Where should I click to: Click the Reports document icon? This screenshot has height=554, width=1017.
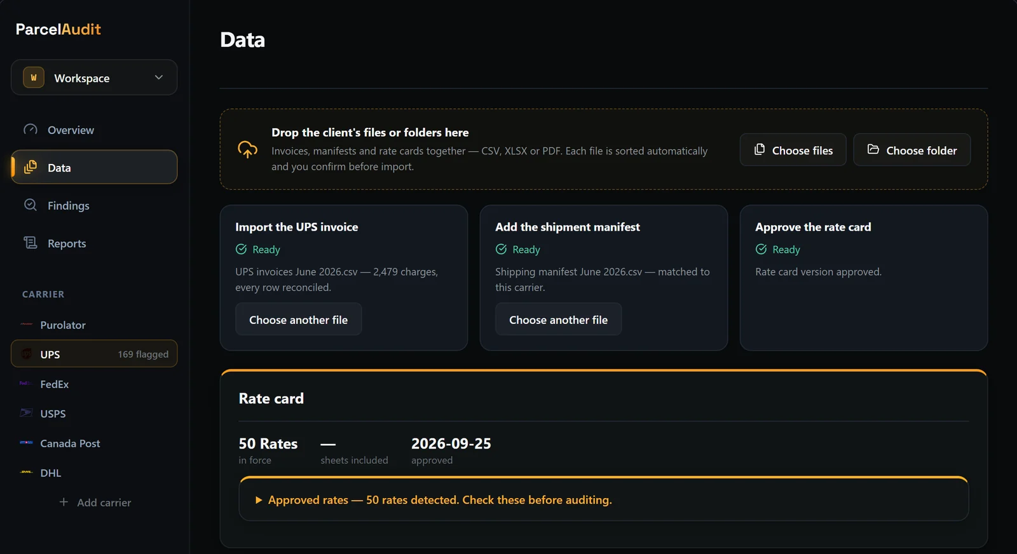(31, 243)
